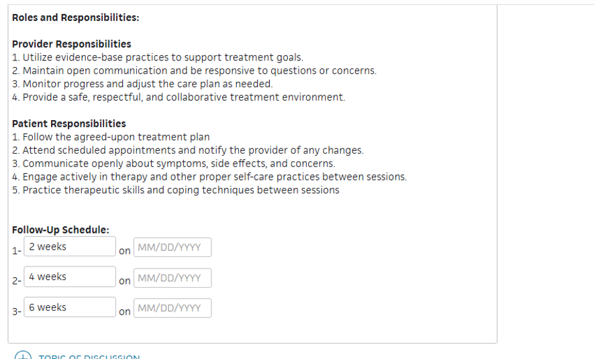
Task: Click the plus icon beside Topic of Discussion
Action: pos(23,356)
